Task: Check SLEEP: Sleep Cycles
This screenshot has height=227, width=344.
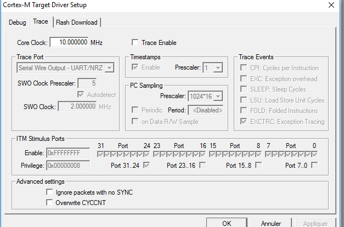Action: tap(244, 89)
